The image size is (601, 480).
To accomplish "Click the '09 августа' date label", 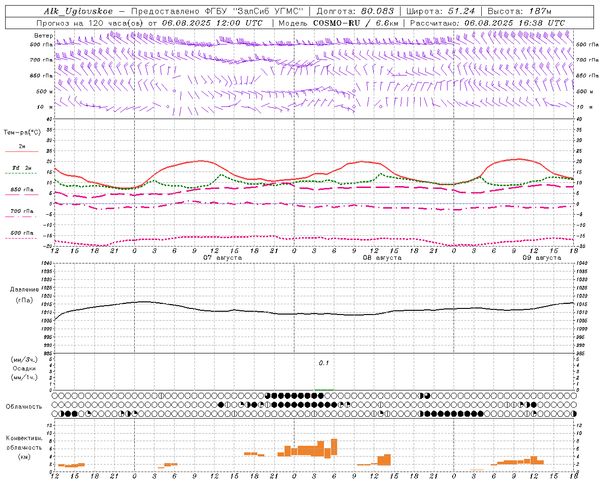I will tap(542, 258).
